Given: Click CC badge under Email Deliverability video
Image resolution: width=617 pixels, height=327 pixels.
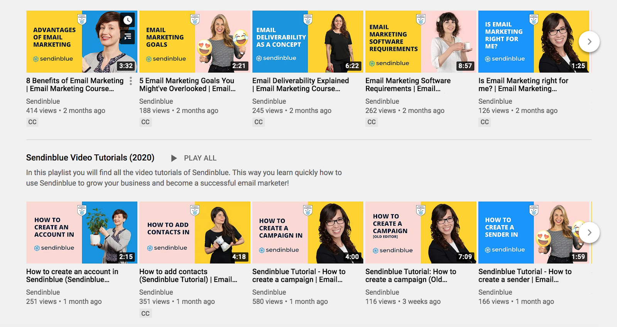Looking at the screenshot, I should tap(258, 122).
